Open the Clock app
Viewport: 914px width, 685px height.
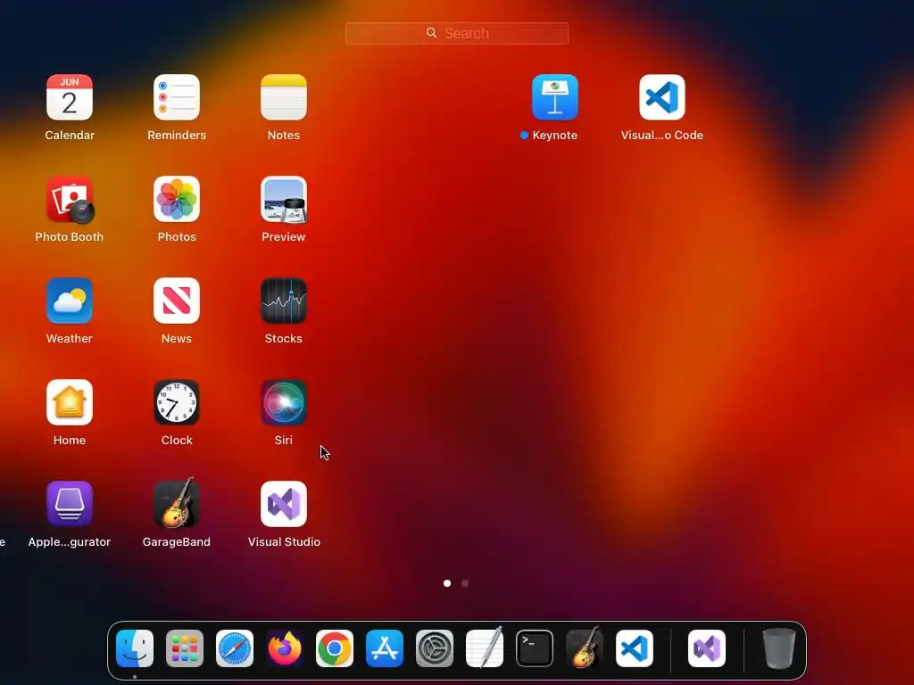coord(177,402)
